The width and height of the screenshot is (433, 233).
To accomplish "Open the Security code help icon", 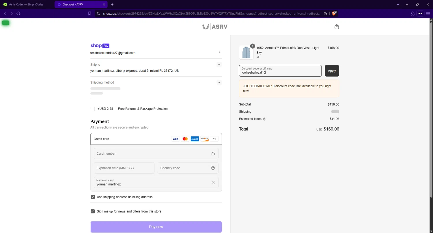I will [x=213, y=168].
